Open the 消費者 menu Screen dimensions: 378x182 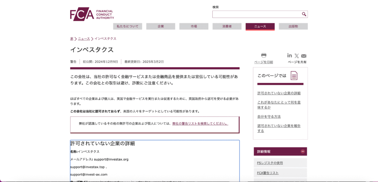[227, 26]
